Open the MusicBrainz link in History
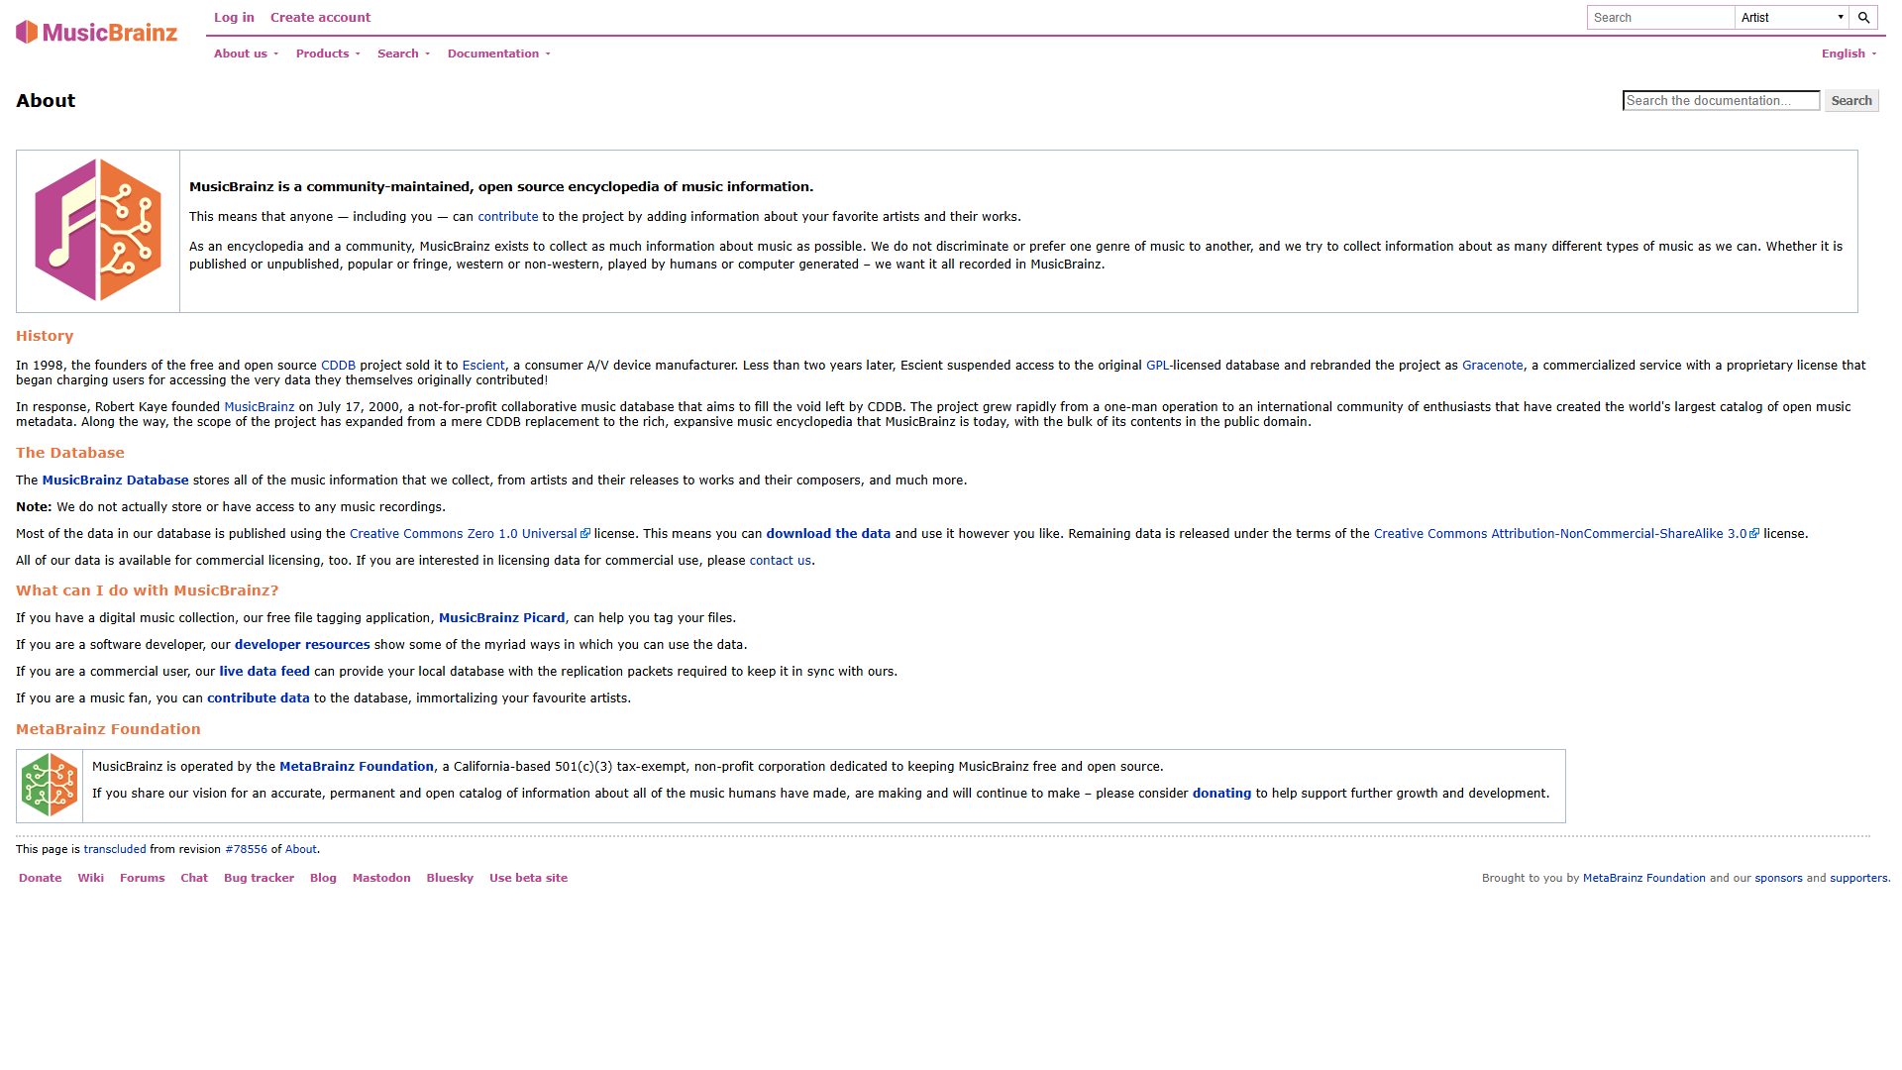 point(260,407)
